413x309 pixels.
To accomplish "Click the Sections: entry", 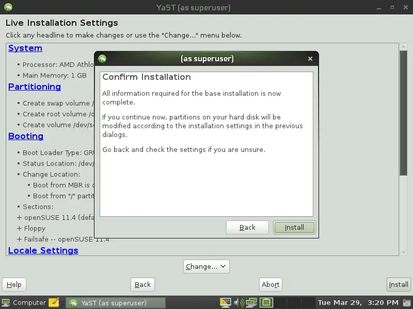I will pyautogui.click(x=38, y=207).
